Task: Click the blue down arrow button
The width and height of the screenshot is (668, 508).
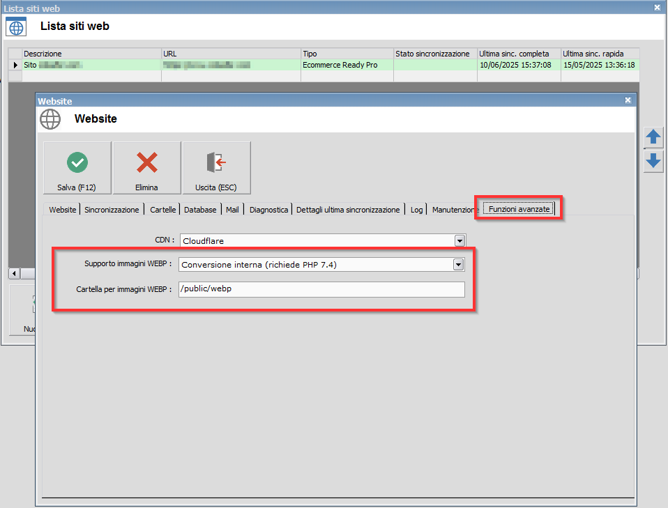Action: tap(653, 161)
